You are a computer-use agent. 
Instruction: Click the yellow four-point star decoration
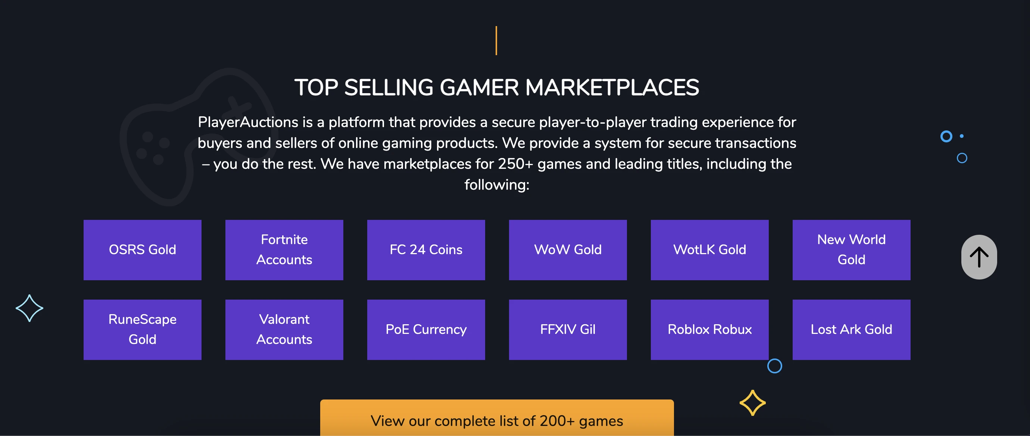tap(752, 403)
